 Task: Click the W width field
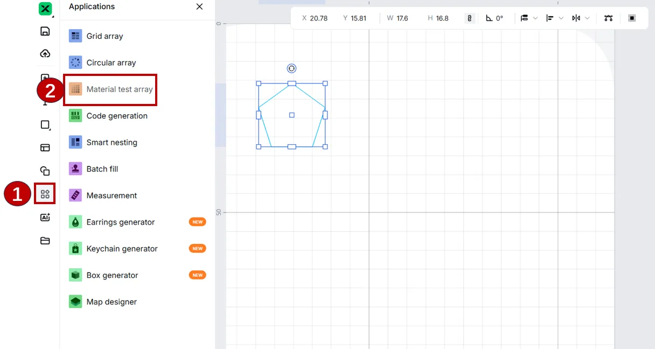399,18
